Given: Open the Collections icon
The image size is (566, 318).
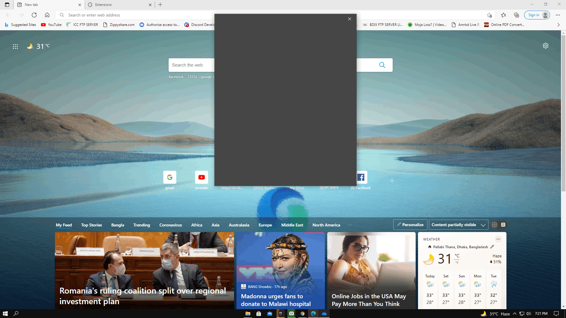Looking at the screenshot, I should pos(516,15).
